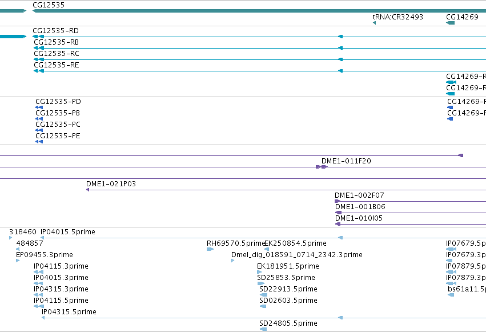Click the EP09455.3prime small arrow glyph

coord(18,261)
